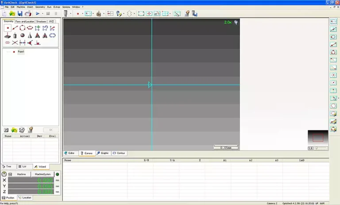Click the camera overview thumbnail
The height and width of the screenshot is (205, 340).
click(318, 138)
